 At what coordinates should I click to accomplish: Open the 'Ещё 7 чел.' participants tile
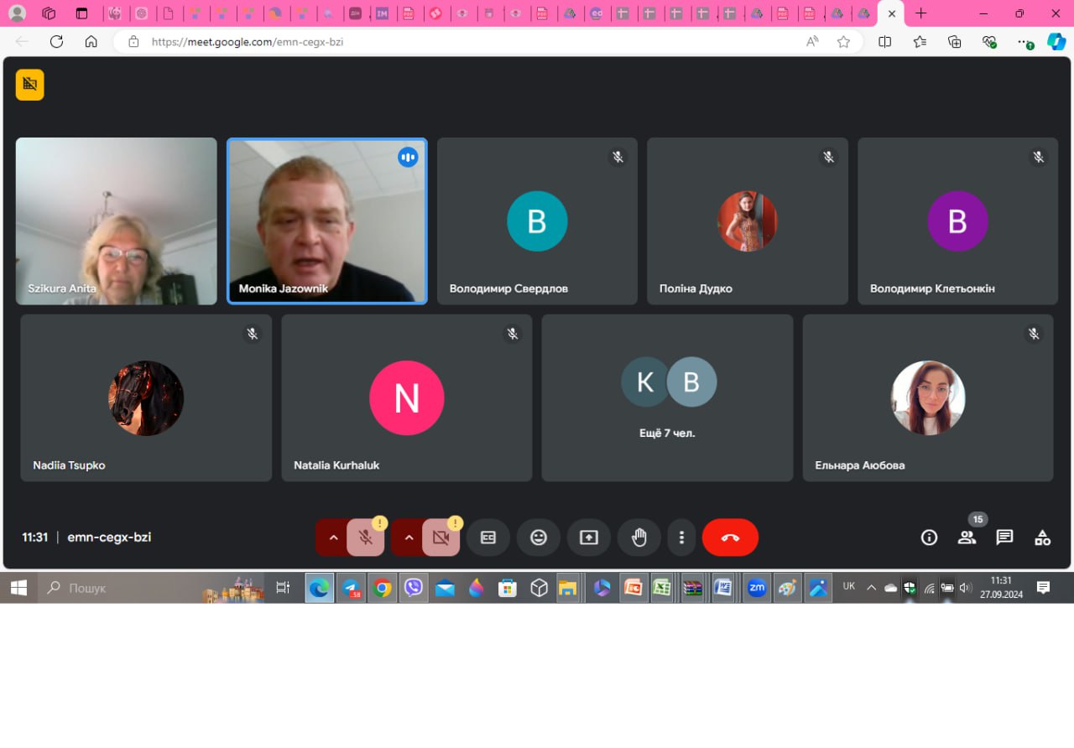[x=667, y=397]
